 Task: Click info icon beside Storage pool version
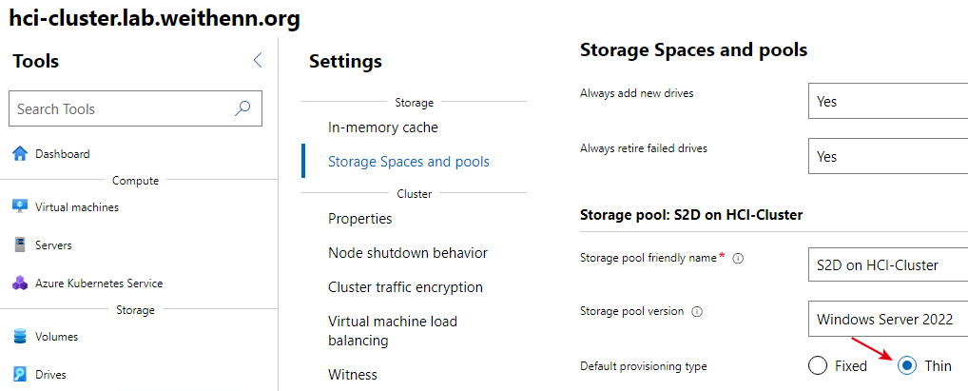(697, 312)
